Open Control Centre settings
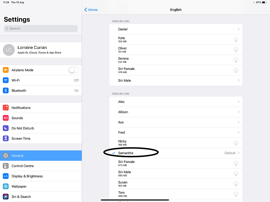This screenshot has height=202, width=270. pos(41,166)
